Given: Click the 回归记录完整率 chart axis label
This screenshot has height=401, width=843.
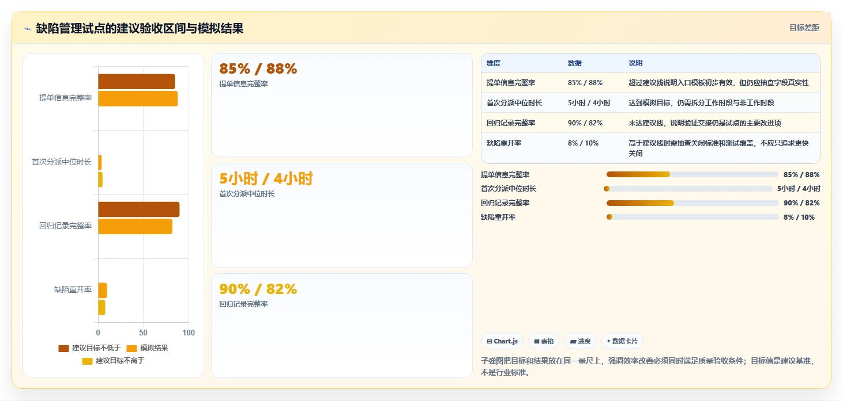Looking at the screenshot, I should [65, 226].
